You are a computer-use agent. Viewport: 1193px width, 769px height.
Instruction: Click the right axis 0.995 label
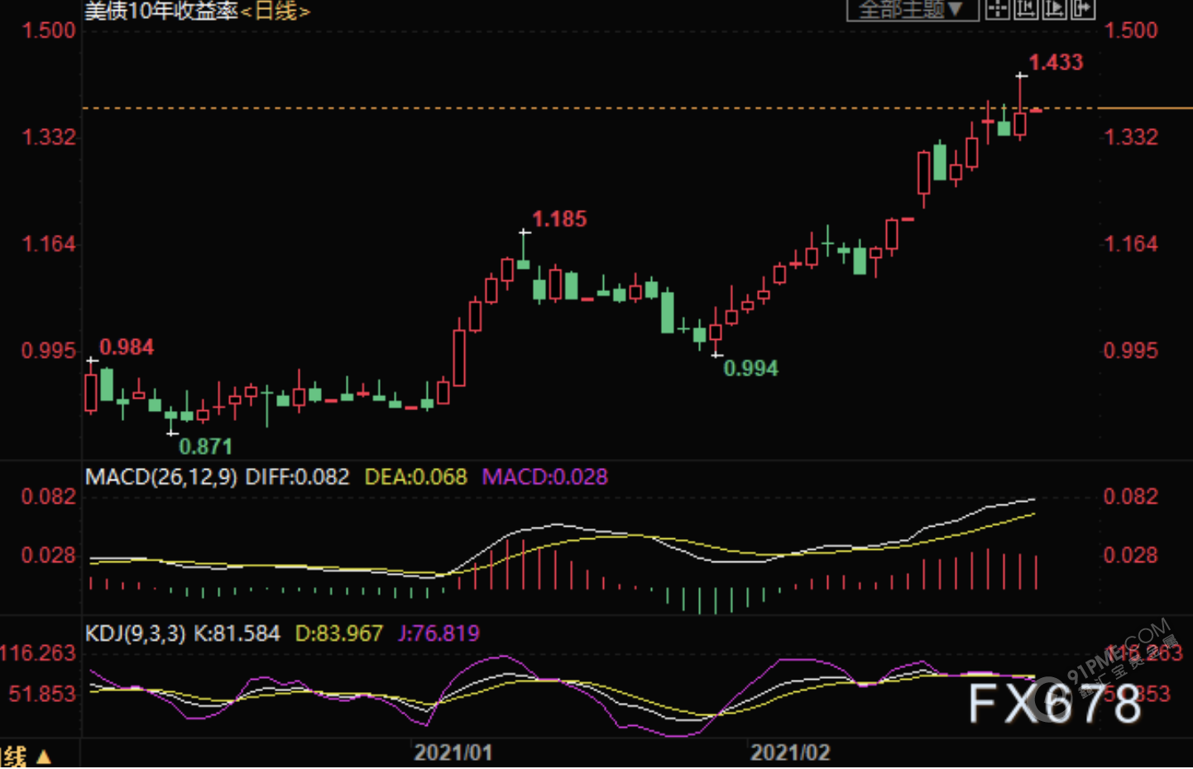[x=1131, y=351]
